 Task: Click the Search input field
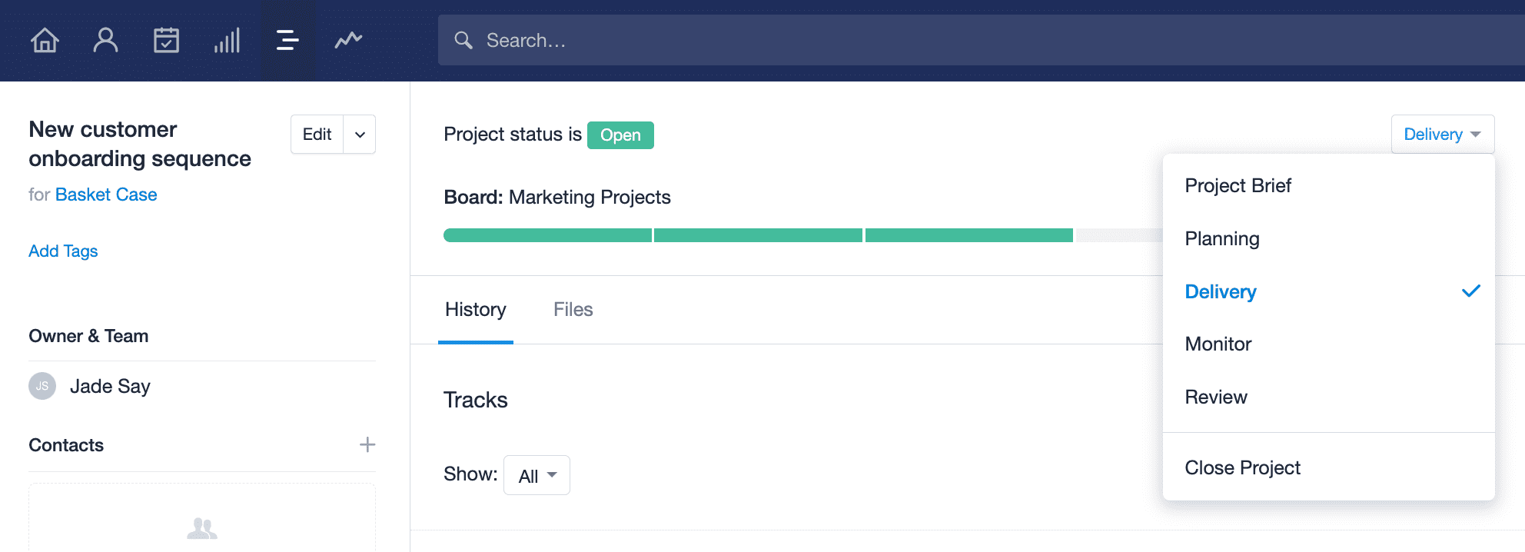coord(982,40)
